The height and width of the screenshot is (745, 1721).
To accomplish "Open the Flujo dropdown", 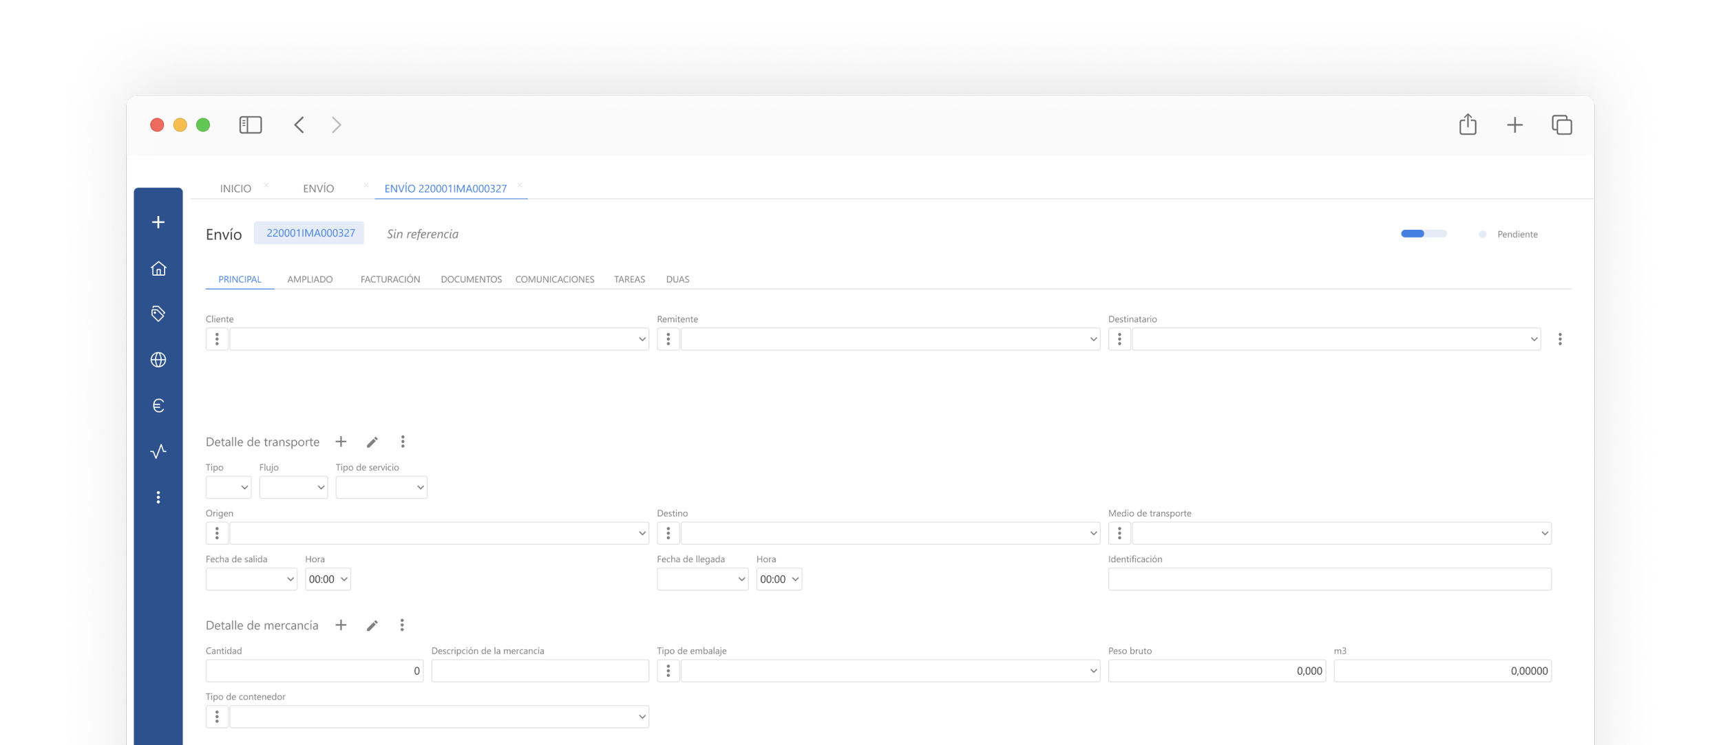I will tap(293, 487).
